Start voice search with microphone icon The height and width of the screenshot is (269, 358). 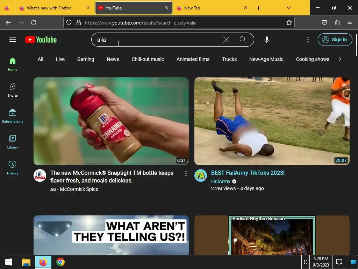pyautogui.click(x=266, y=40)
